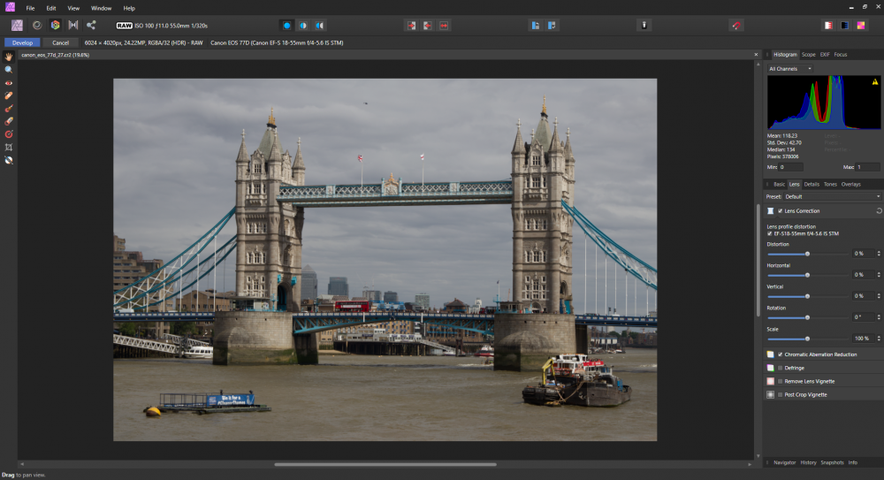Open the View menu

coord(73,7)
